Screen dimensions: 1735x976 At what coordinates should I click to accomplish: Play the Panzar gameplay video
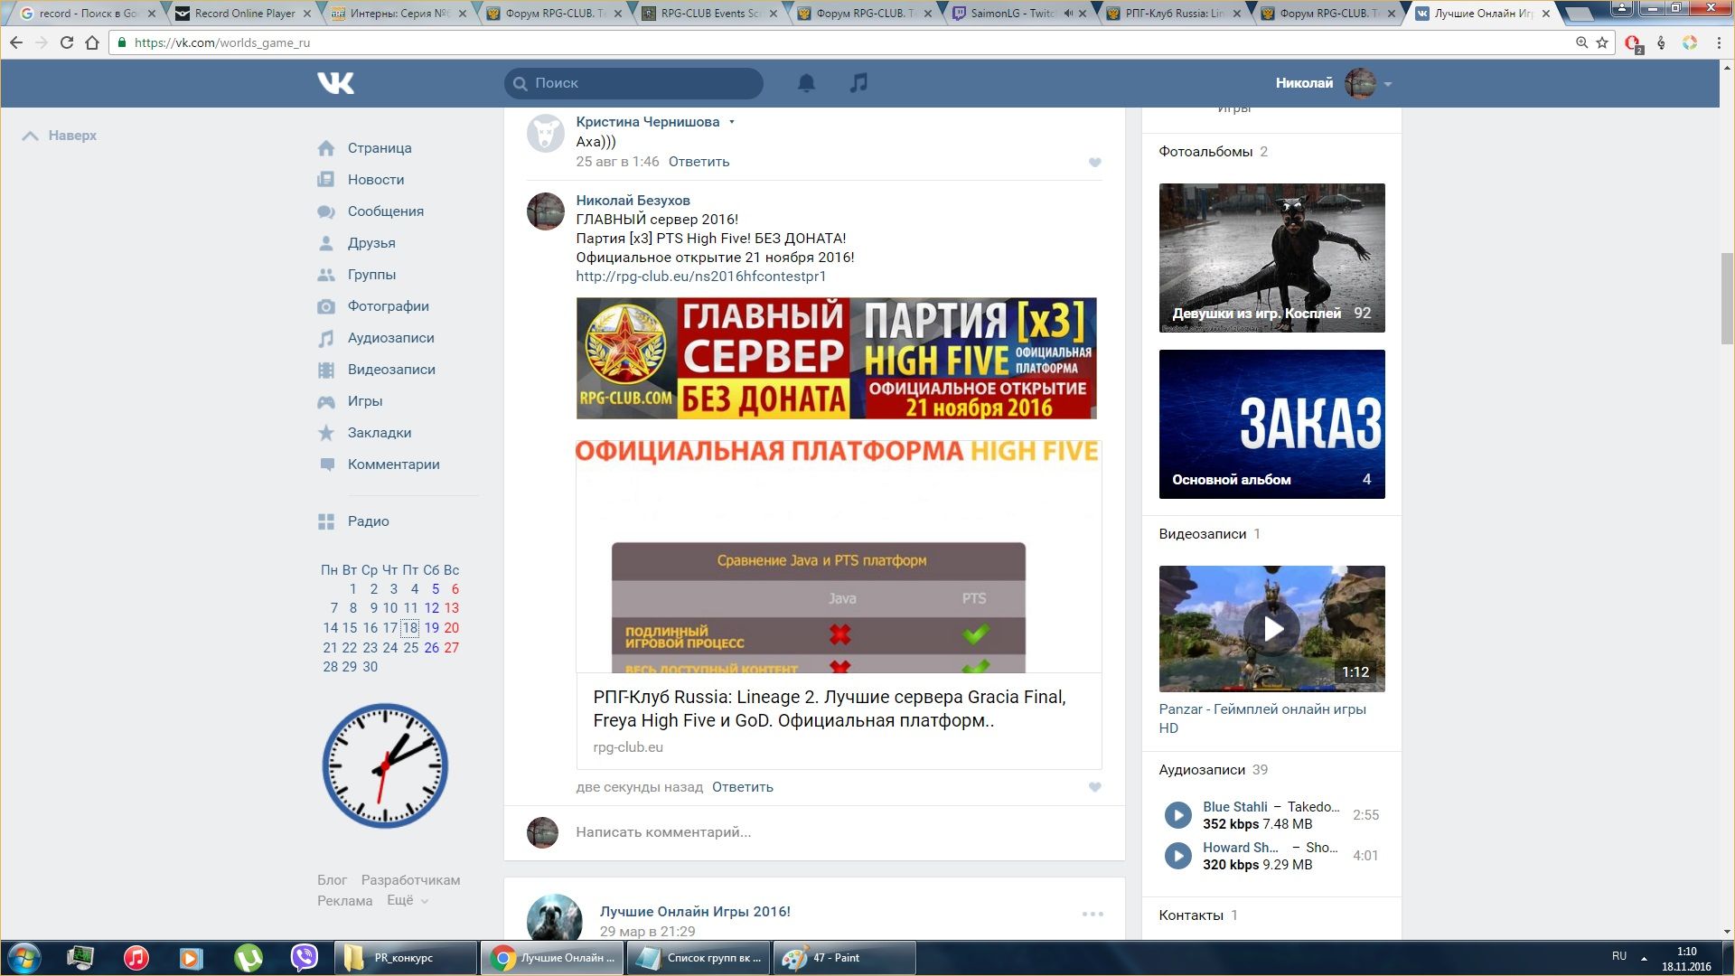click(1271, 629)
